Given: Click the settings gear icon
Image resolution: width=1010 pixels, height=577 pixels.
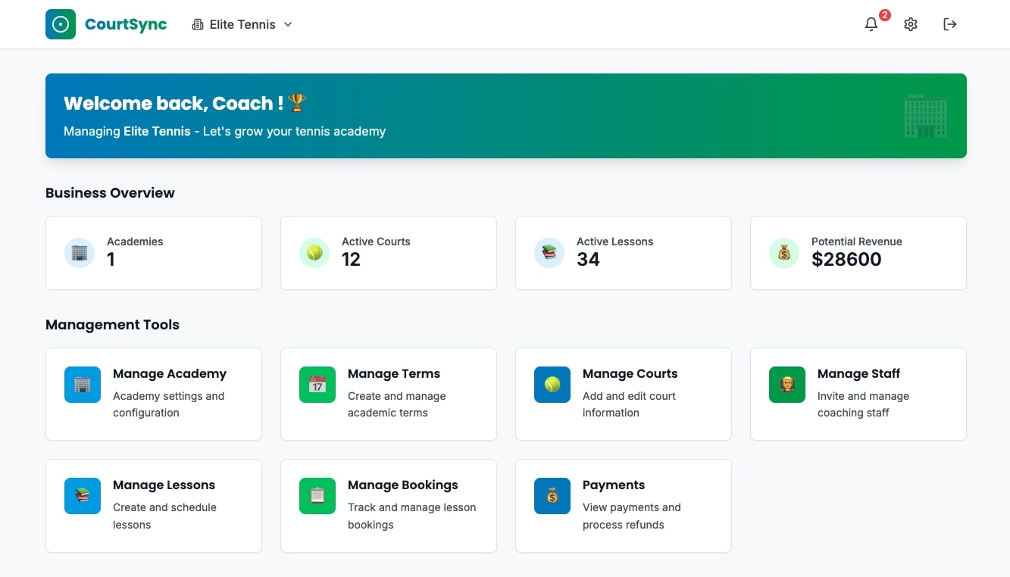Looking at the screenshot, I should [911, 24].
